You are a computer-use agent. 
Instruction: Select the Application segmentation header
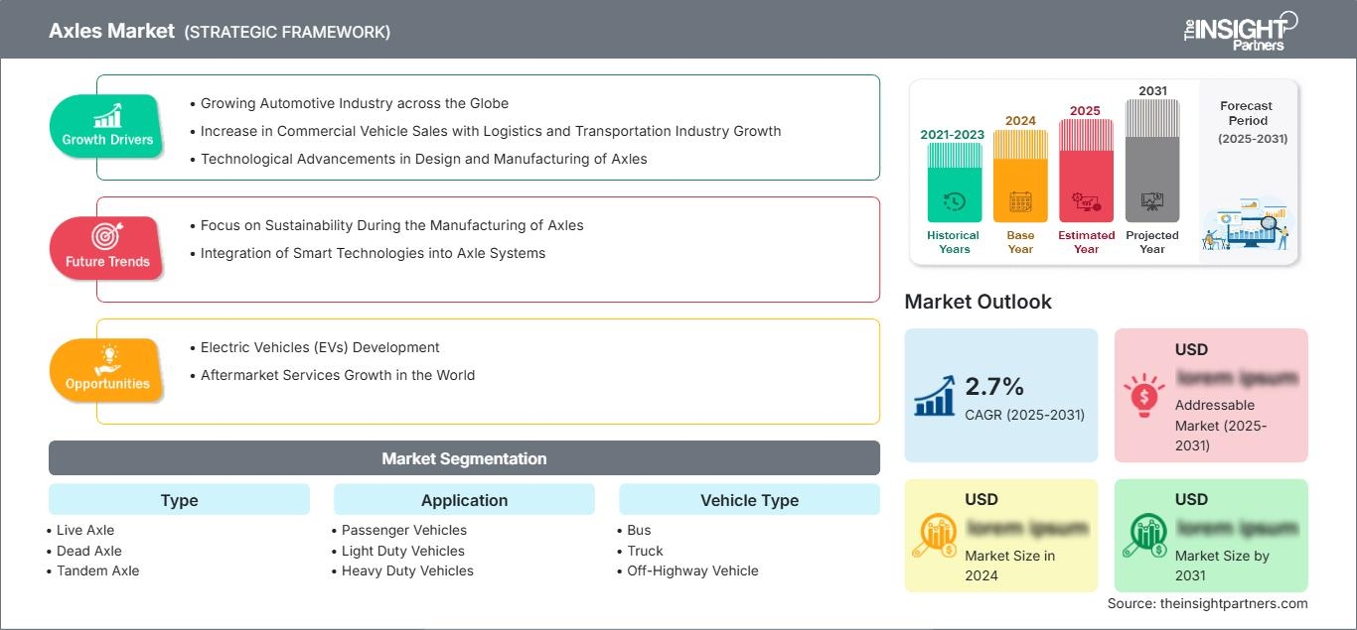[x=464, y=500]
